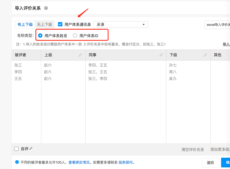Open the 吴谦 address book dropdown
The width and height of the screenshot is (230, 169).
(x=121, y=24)
